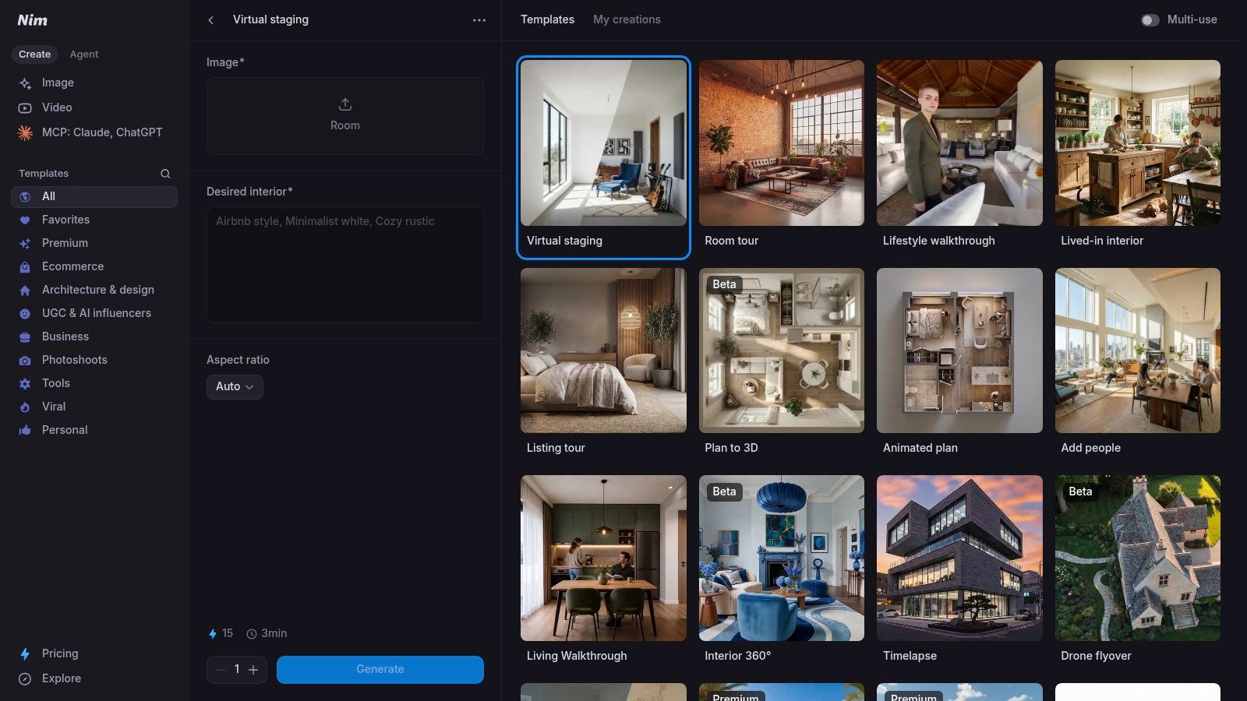1247x701 pixels.
Task: Click the lightning bolt Pricing icon
Action: click(25, 654)
